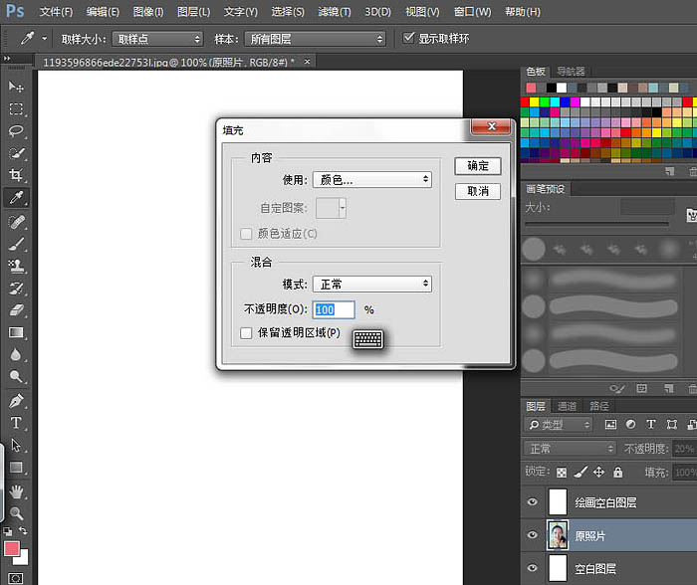Click the pink foreground color swatch
This screenshot has width=697, height=585.
(x=12, y=548)
